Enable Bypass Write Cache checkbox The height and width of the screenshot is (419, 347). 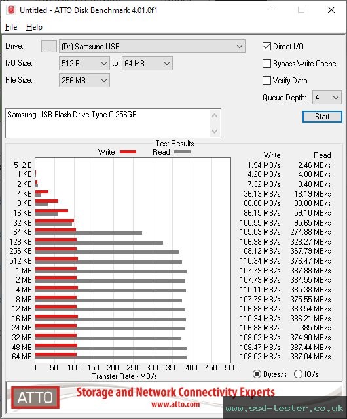pos(266,64)
